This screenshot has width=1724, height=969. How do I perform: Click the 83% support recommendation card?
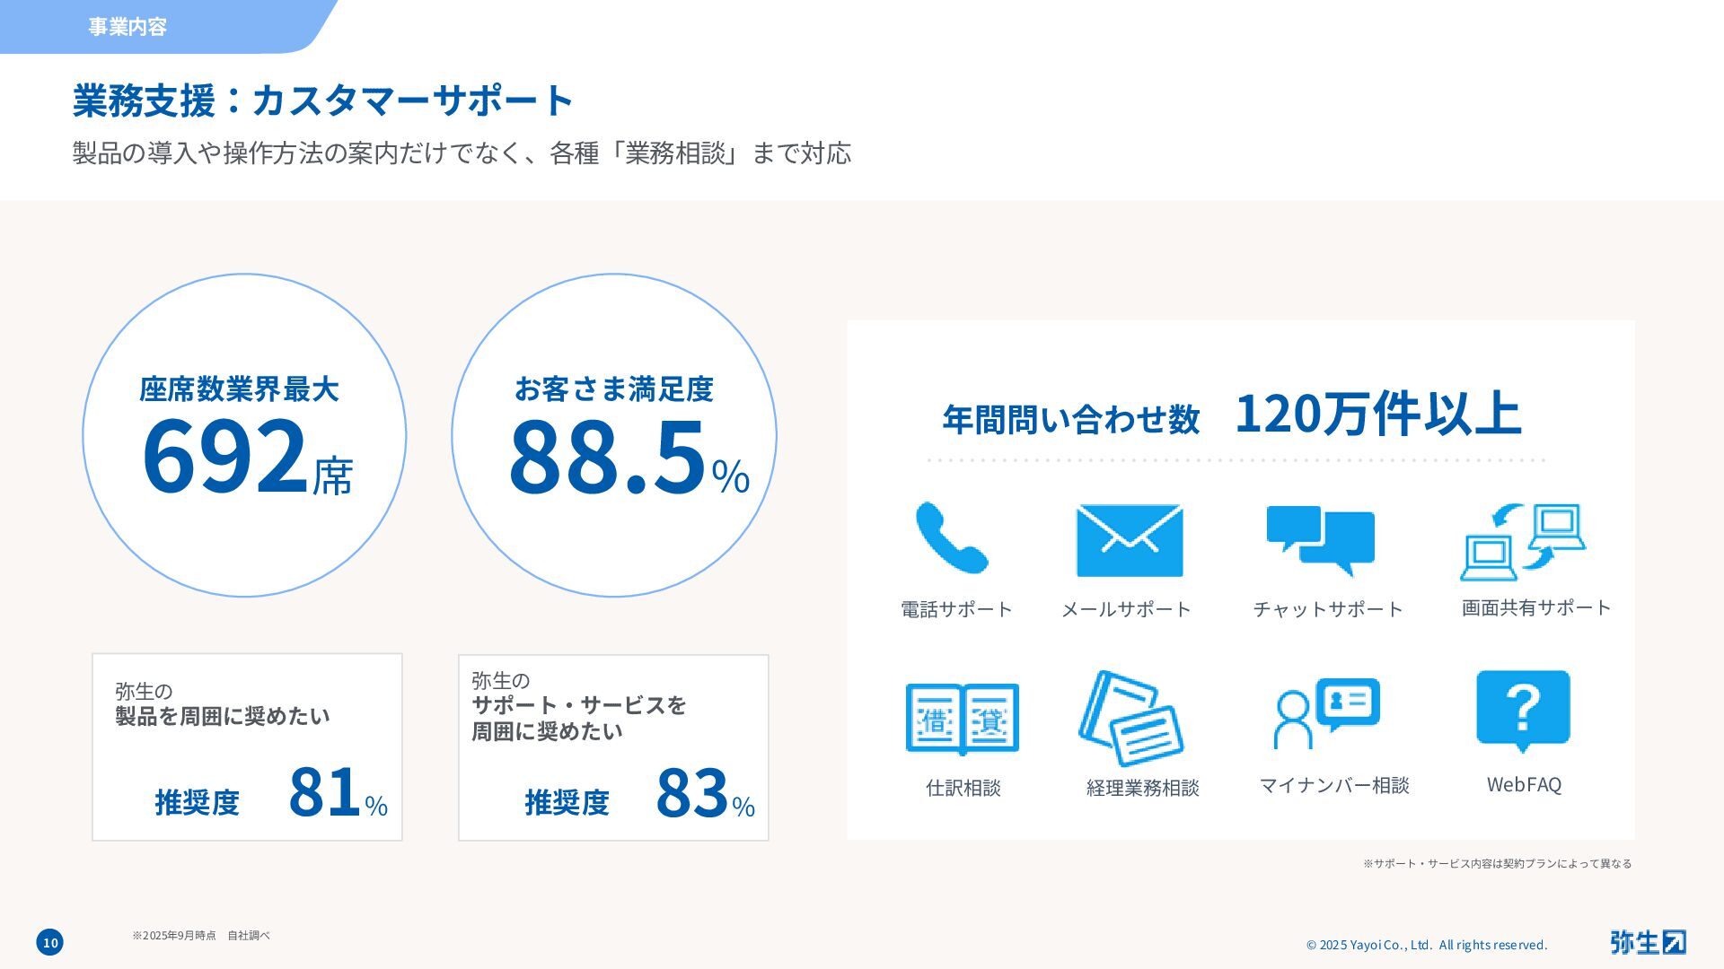point(613,747)
